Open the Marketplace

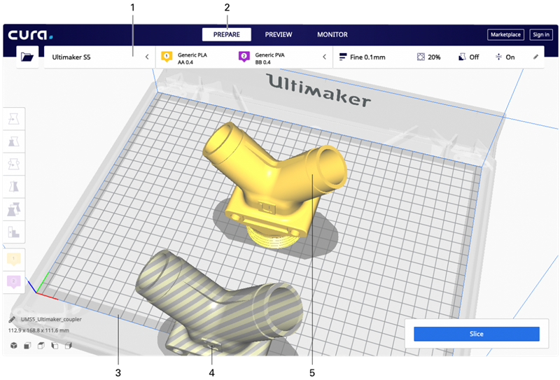(505, 34)
